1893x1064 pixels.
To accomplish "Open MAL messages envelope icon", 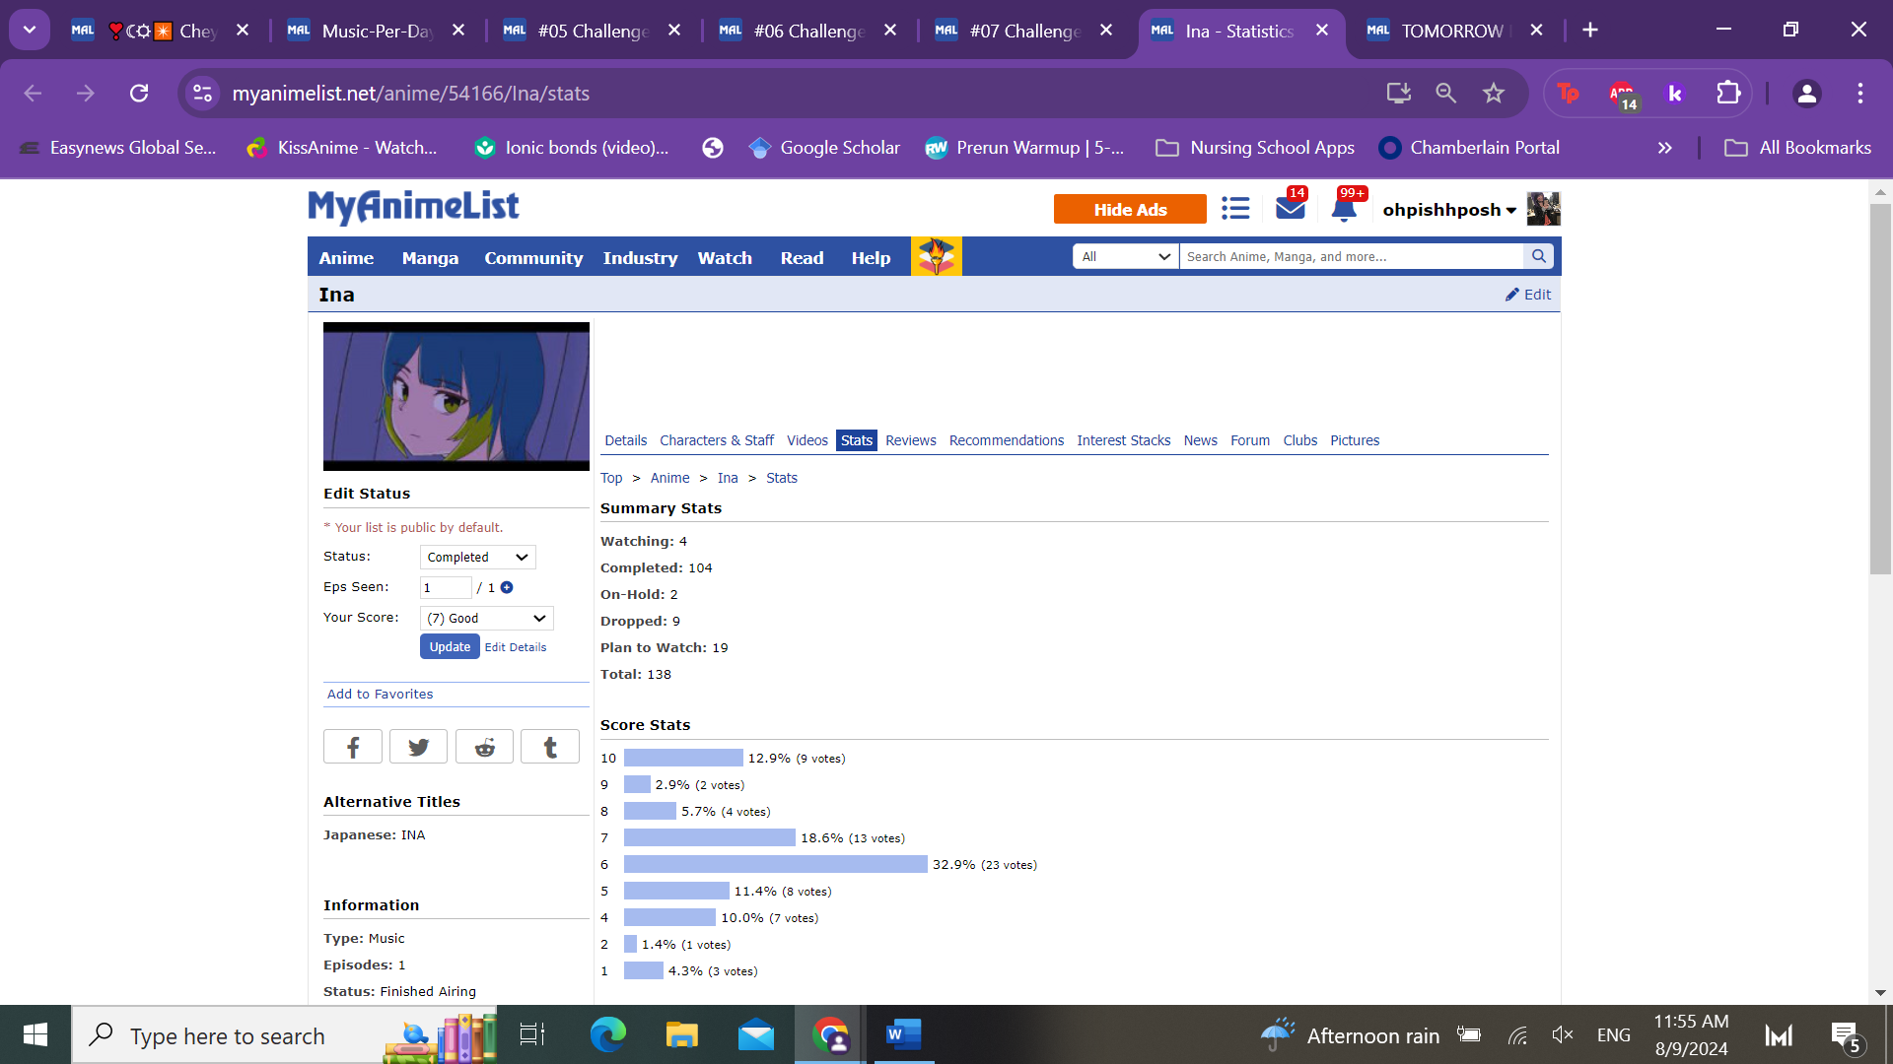I will pos(1290,208).
